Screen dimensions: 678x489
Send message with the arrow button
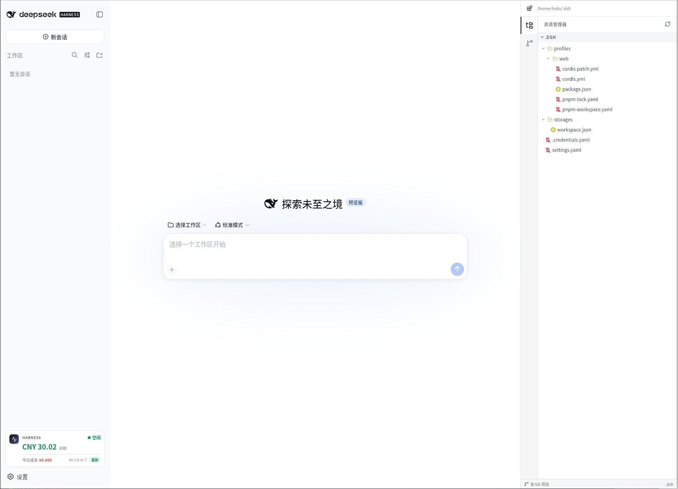(457, 269)
